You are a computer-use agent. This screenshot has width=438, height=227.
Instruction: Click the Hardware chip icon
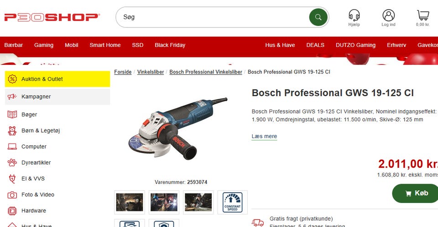tap(12, 211)
